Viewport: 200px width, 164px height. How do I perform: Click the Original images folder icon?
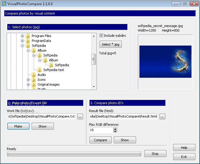pyautogui.click(x=34, y=84)
